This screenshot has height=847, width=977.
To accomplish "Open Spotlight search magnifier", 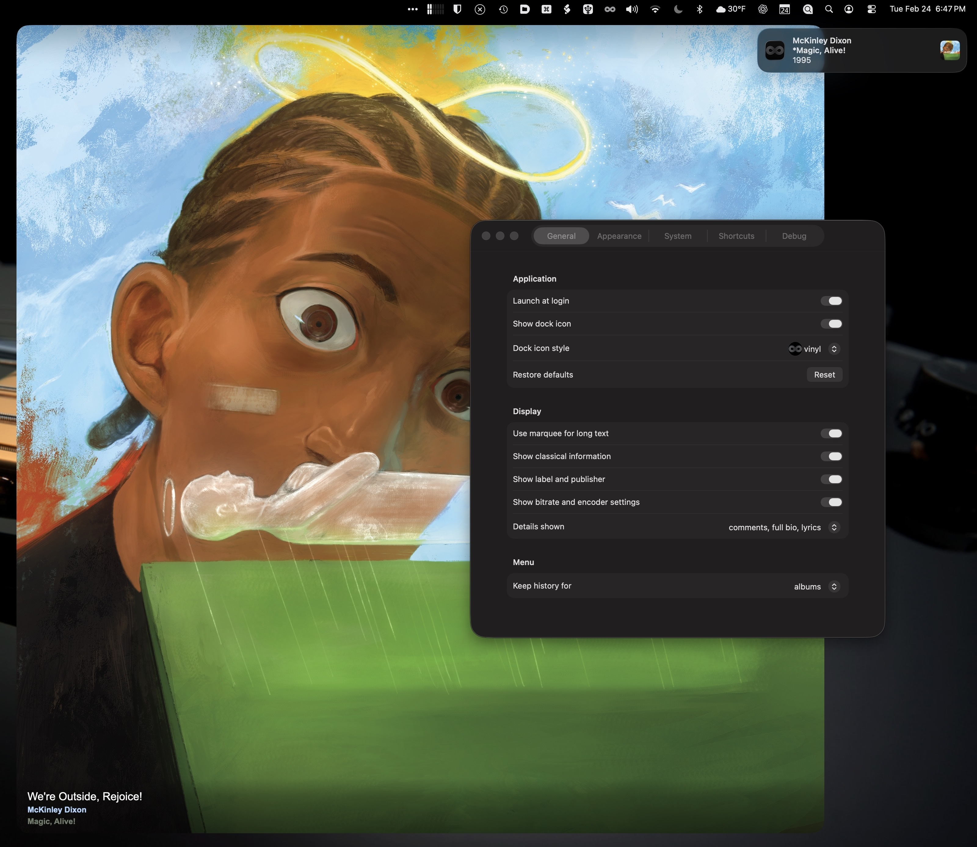I will pos(829,9).
